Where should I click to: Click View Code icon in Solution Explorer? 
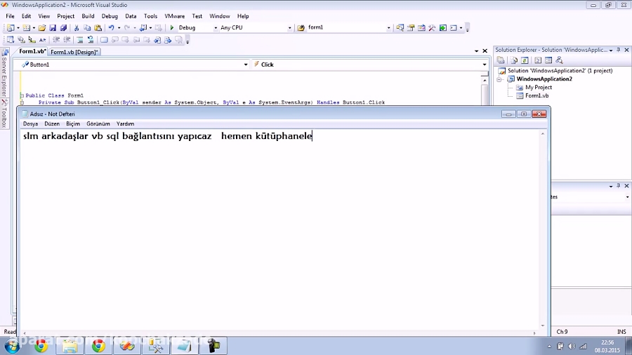pos(538,60)
